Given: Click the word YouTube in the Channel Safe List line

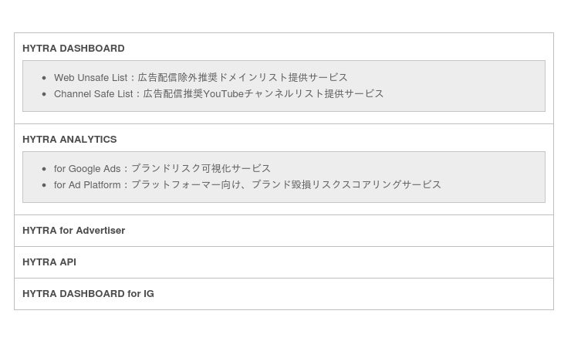Looking at the screenshot, I should pos(223,93).
